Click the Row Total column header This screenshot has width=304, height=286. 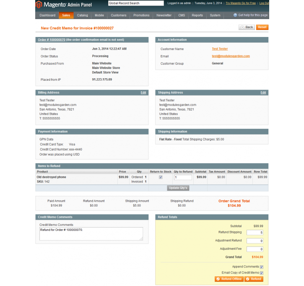coord(260,172)
